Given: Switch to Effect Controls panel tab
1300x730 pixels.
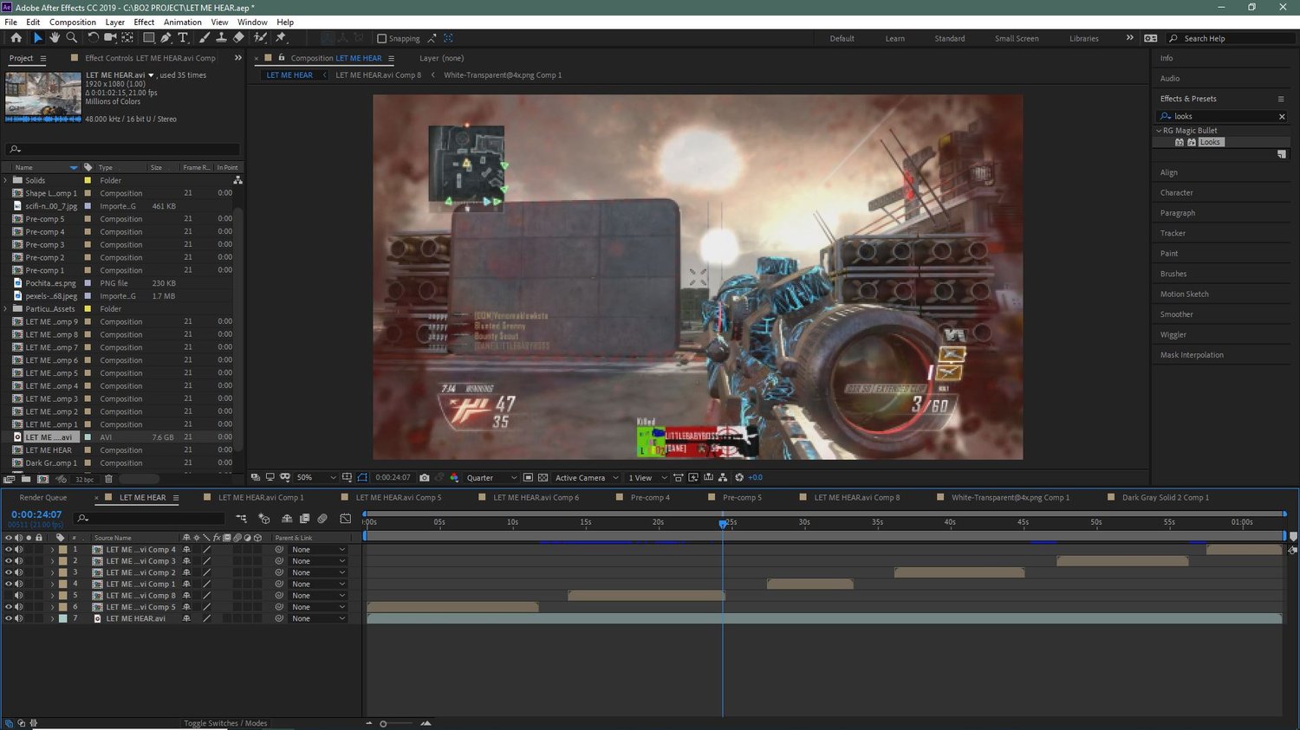Looking at the screenshot, I should 150,58.
